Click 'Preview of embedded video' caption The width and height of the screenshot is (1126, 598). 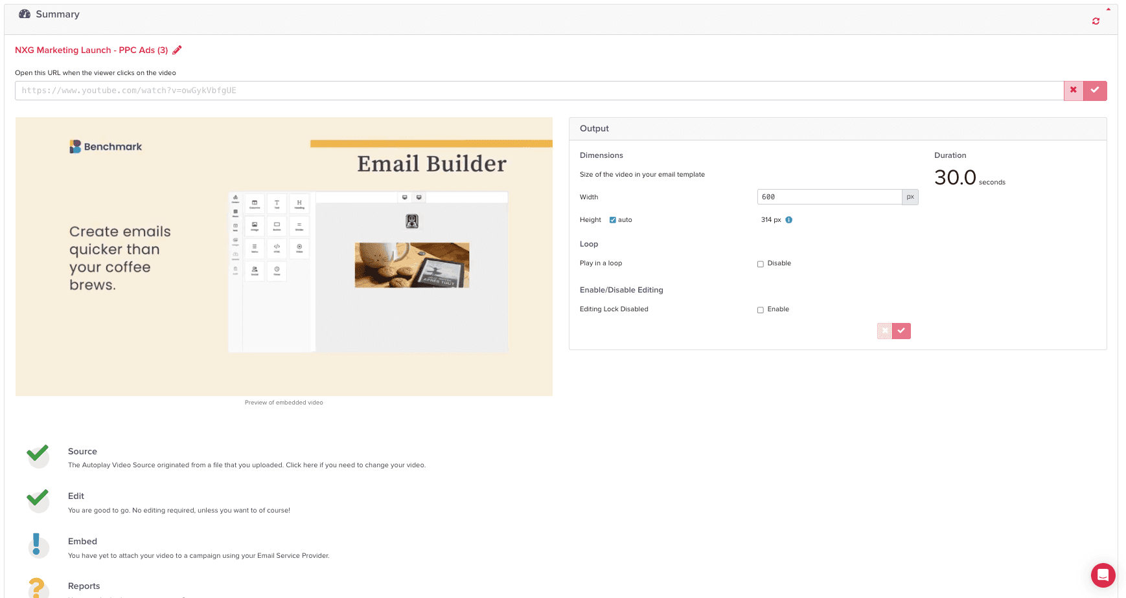click(284, 403)
